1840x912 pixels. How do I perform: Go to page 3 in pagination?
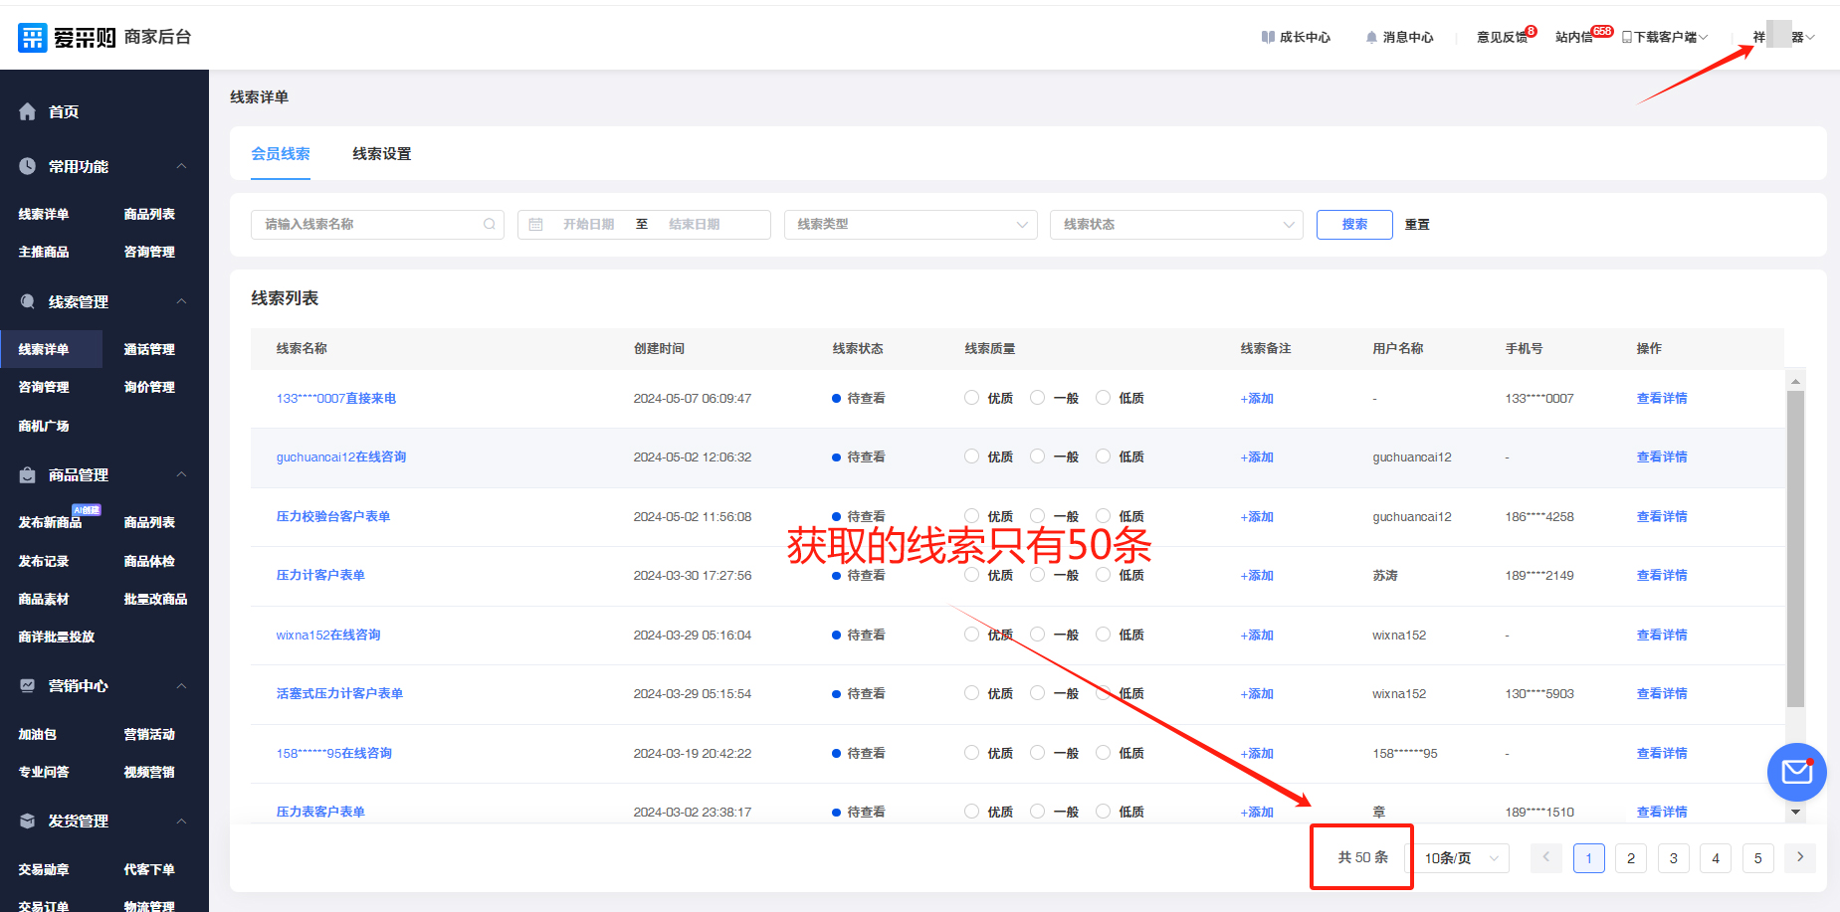(x=1673, y=858)
